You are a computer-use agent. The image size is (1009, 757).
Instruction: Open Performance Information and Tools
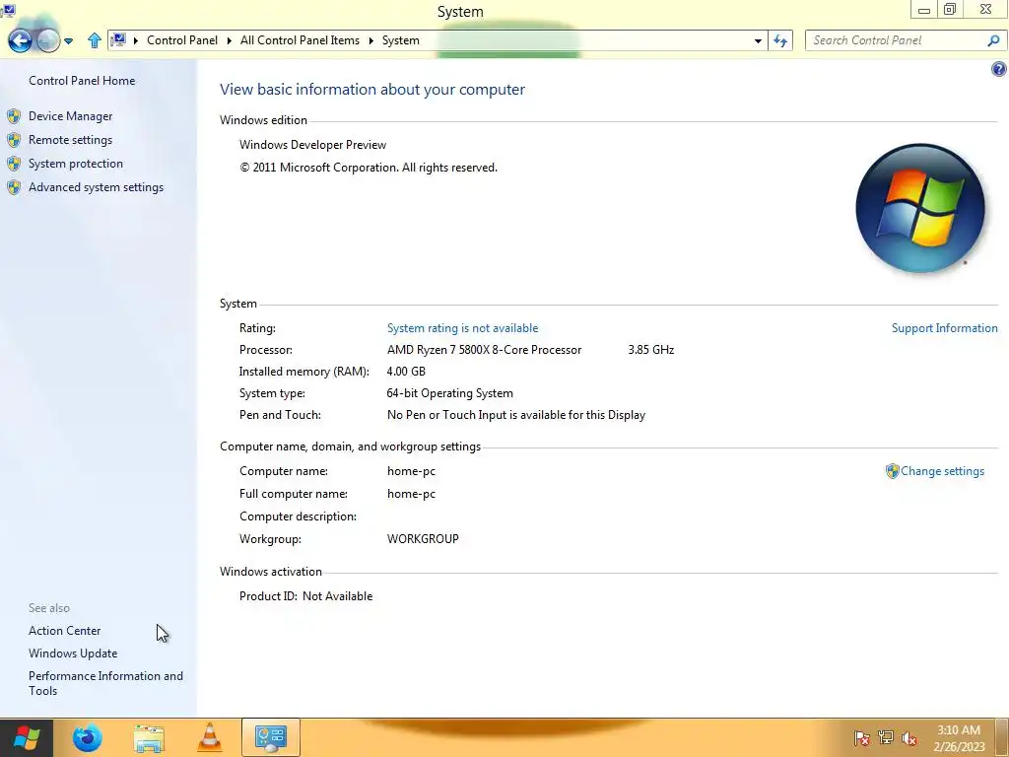105,683
